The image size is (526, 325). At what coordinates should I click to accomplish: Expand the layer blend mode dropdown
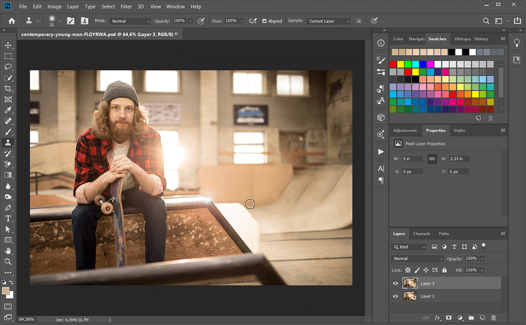tap(418, 259)
